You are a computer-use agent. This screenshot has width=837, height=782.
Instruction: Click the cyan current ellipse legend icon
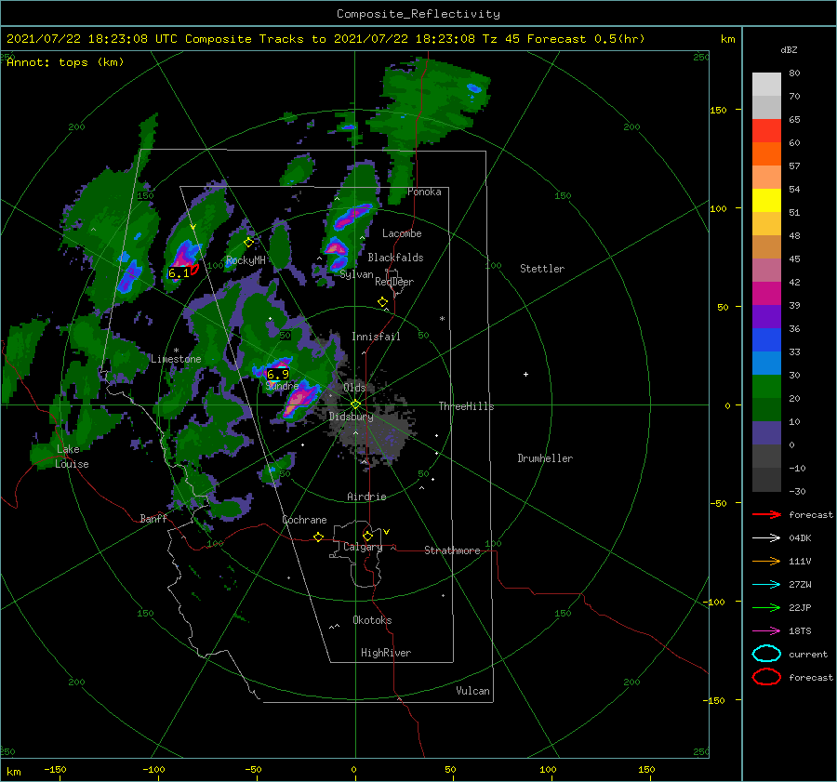pos(766,654)
